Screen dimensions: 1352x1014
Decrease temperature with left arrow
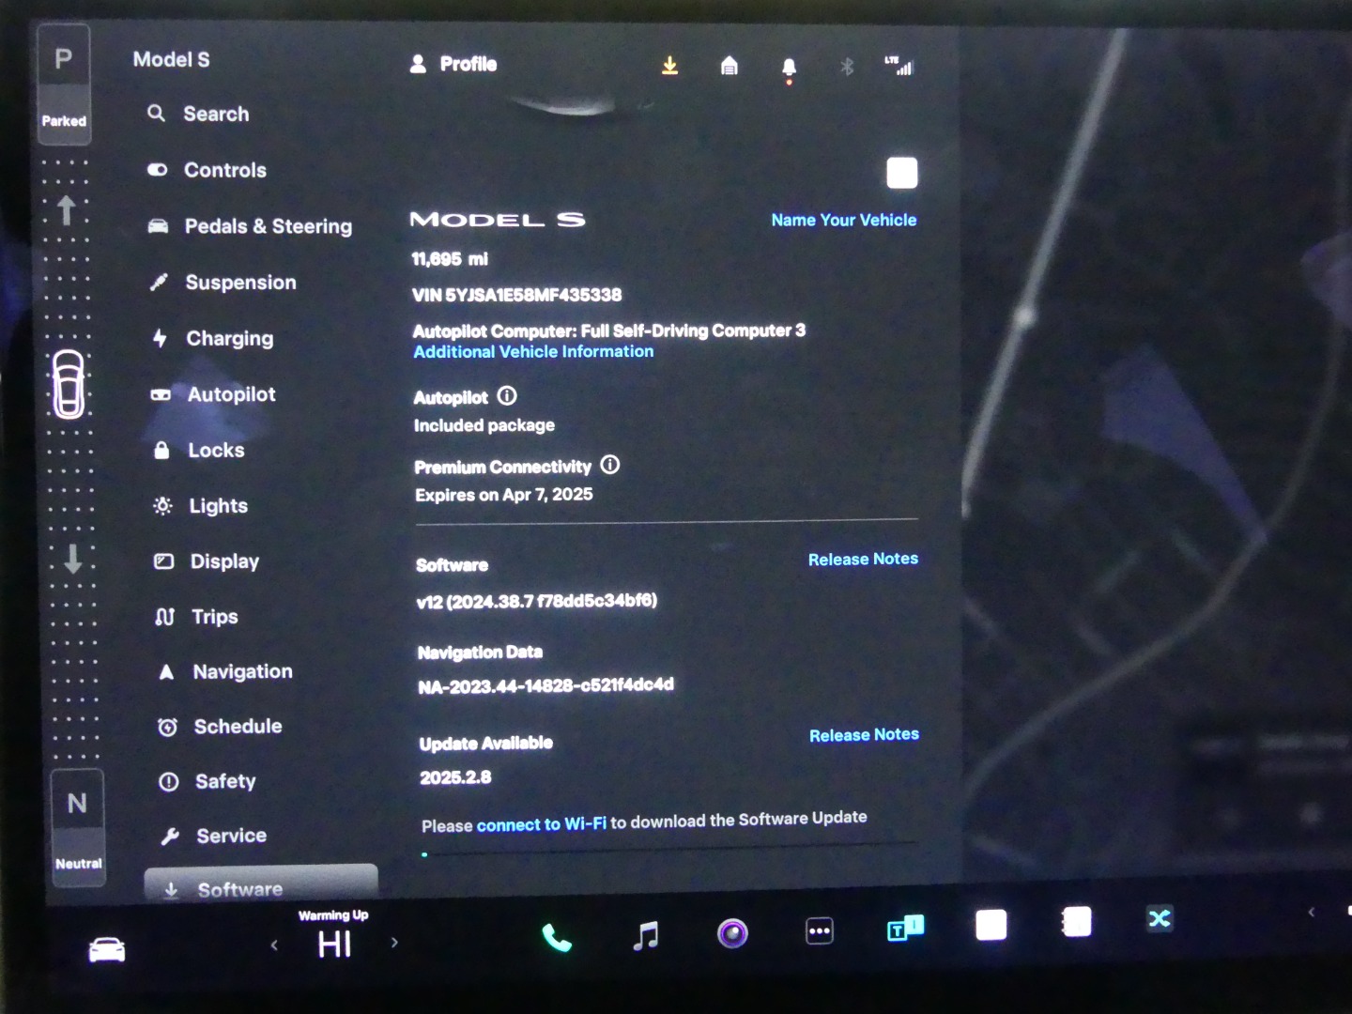274,945
